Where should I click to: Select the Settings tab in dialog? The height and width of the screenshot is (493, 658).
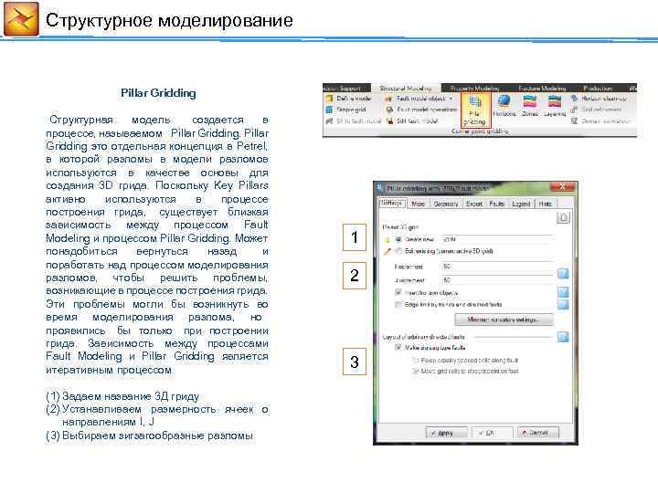click(392, 203)
